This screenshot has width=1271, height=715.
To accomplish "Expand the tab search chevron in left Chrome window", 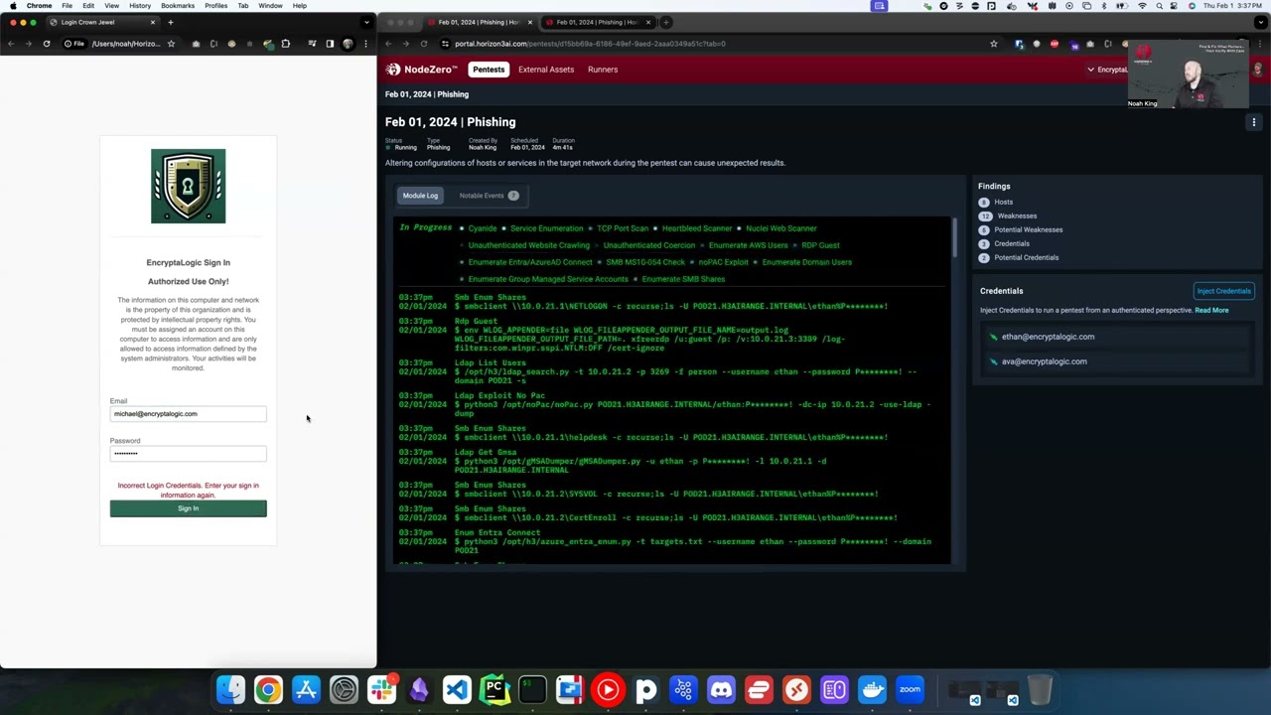I will (366, 22).
